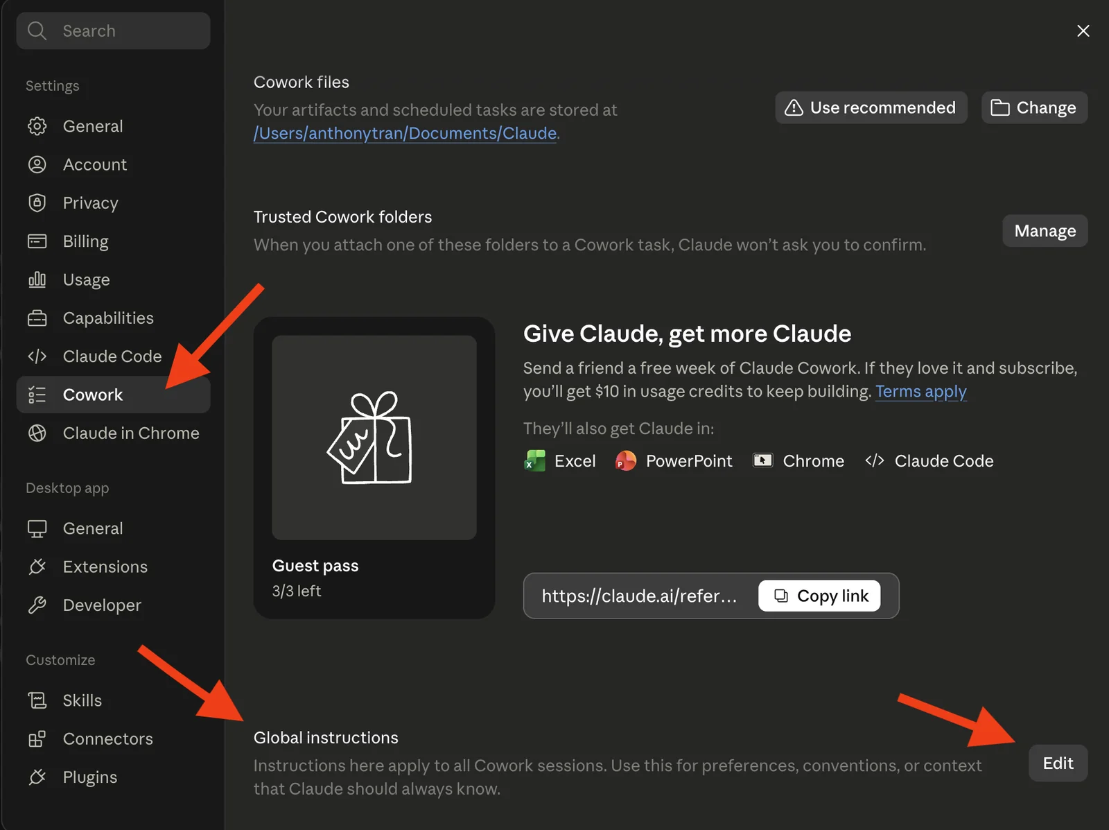Click the Use recommended button
The image size is (1109, 830).
871,107
